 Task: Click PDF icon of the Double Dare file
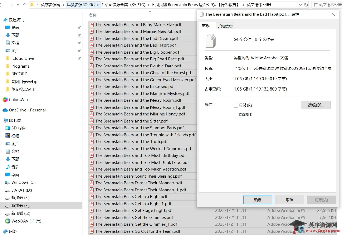92,66
